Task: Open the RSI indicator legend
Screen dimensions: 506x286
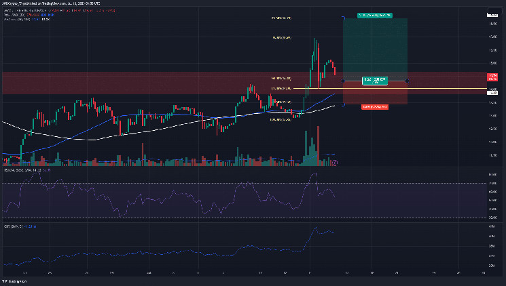Action: click(x=26, y=170)
